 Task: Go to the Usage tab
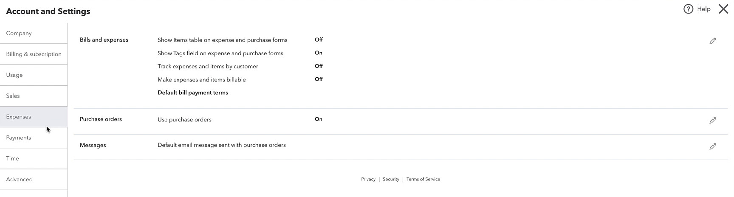[x=34, y=75]
